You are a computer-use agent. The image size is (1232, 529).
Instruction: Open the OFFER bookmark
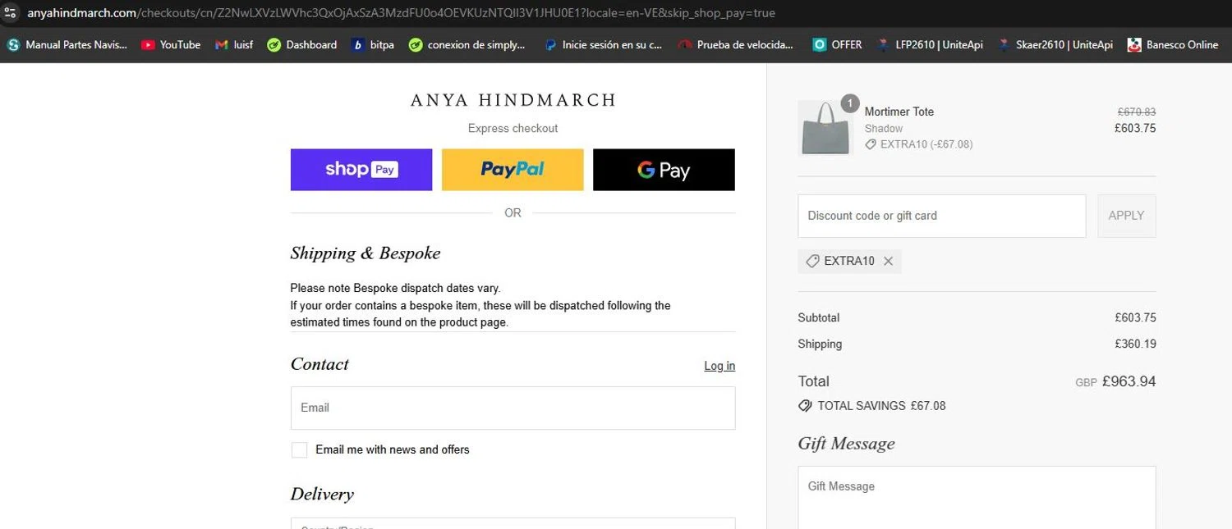[838, 45]
